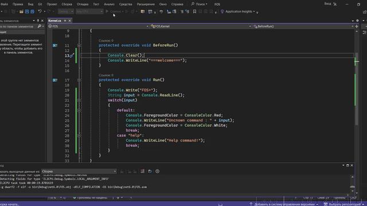Viewport: 367px width, 206px height.
Task: Open the FOS project scope dropdown
Action: (x=99, y=26)
